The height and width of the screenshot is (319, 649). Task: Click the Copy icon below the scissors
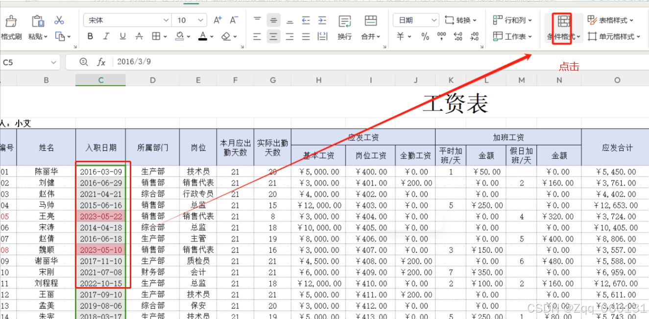(60, 36)
